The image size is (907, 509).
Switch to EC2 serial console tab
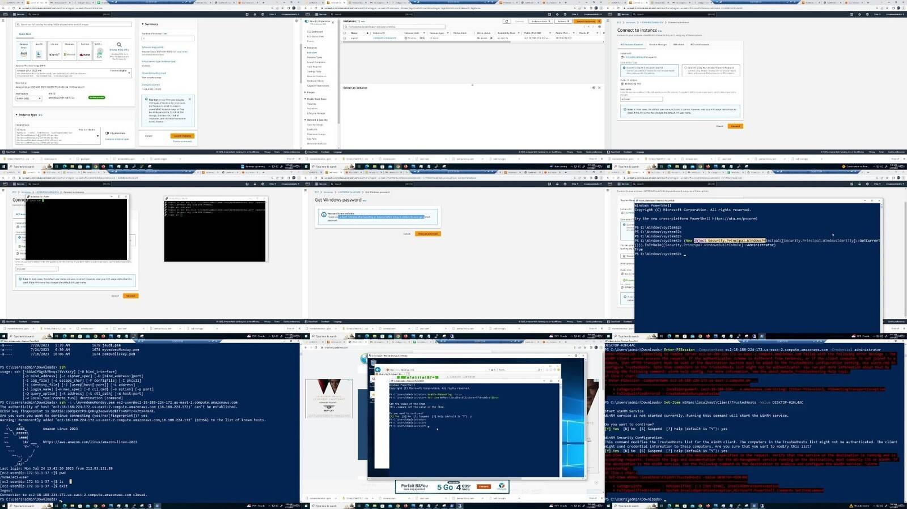[700, 45]
